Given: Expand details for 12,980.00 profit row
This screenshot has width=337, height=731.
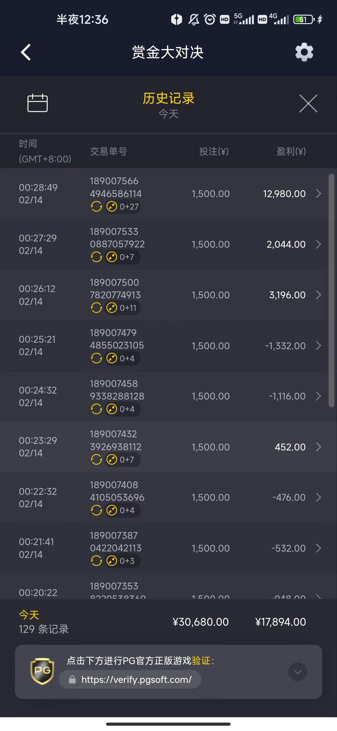Looking at the screenshot, I should coord(318,194).
